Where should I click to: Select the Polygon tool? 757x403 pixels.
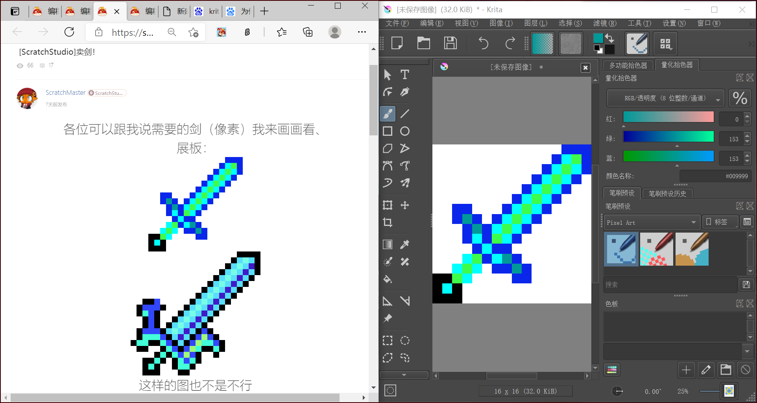click(388, 148)
